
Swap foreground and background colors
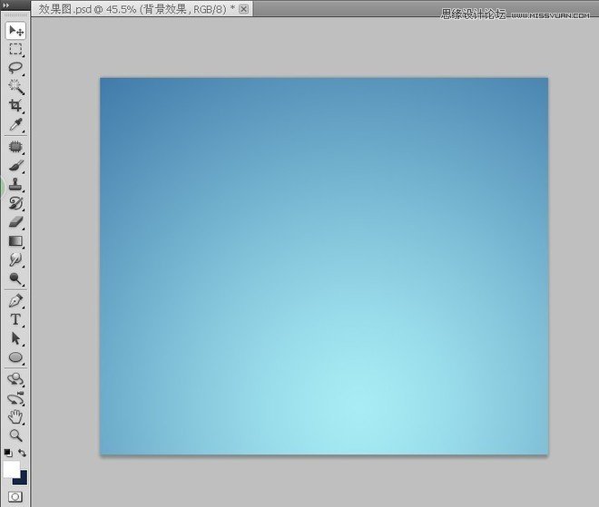tap(22, 453)
